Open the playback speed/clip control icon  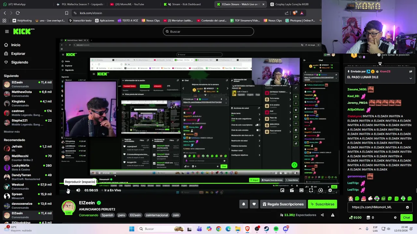point(321,190)
